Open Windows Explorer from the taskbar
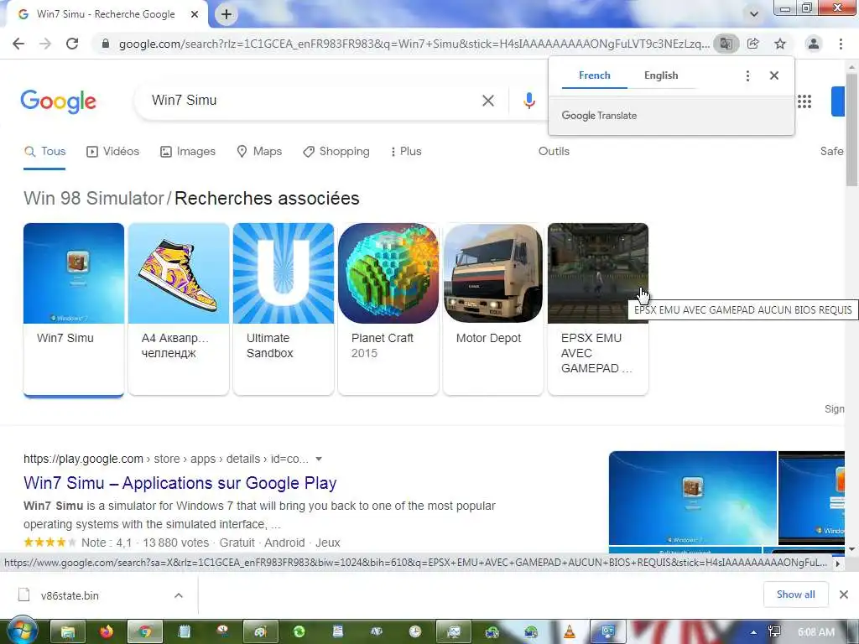 68,632
